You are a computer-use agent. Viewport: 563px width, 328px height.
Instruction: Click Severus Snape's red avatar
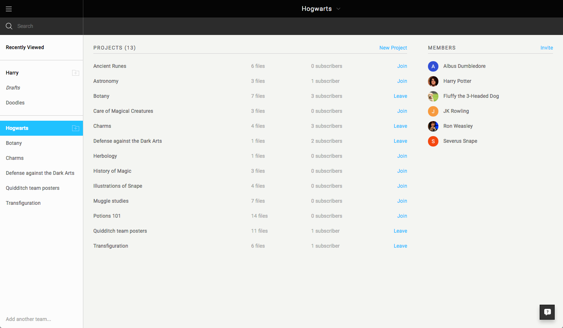click(x=433, y=141)
